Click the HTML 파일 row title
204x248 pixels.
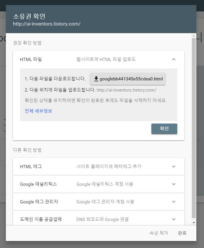click(31, 59)
